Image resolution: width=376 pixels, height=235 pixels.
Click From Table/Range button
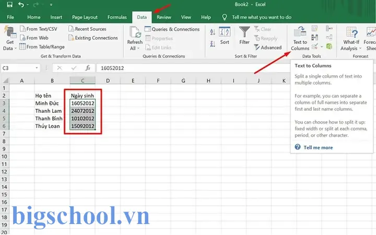(42, 47)
